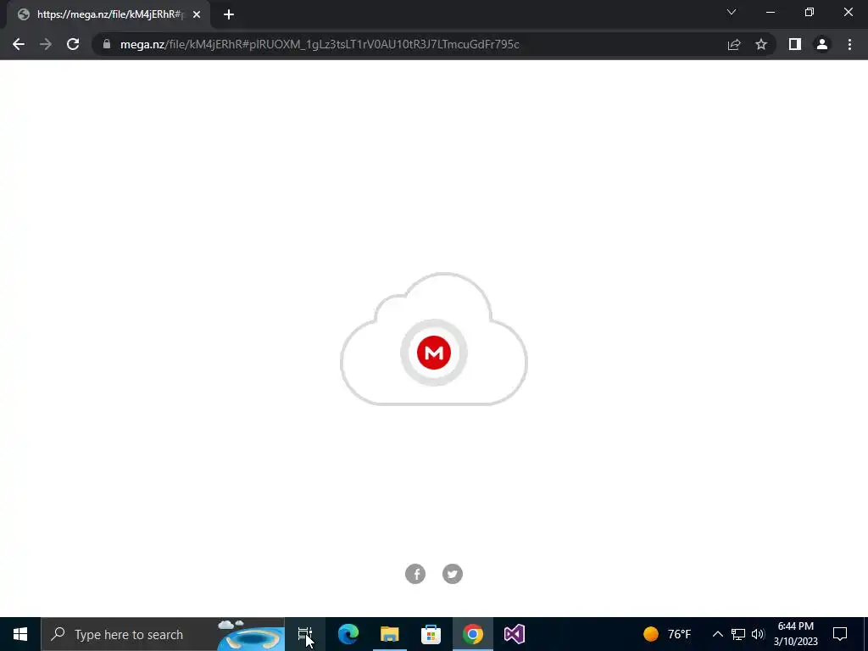Reload the MEGA page
Image resolution: width=868 pixels, height=651 pixels.
(73, 44)
